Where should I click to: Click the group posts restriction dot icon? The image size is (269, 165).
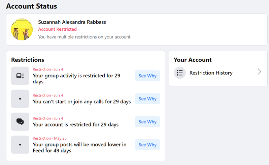point(20,144)
